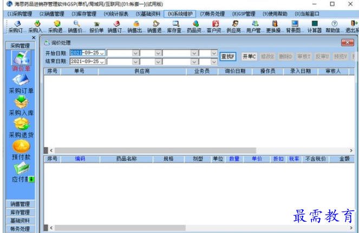Viewport: 359px width, 233px height.
Task: Open the (8)GSP管理 menu
Action: (x=244, y=14)
